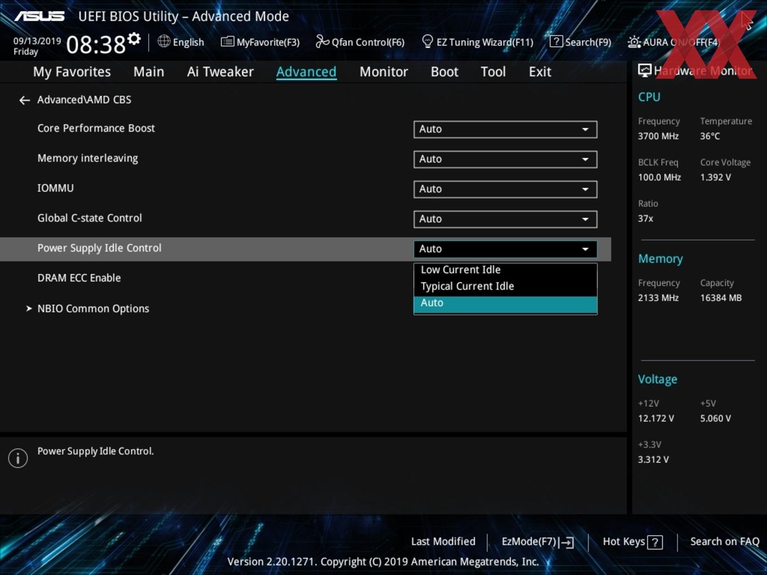Viewport: 767px width, 575px height.
Task: Click the Core Voltage value 1.392 V
Action: (x=716, y=177)
